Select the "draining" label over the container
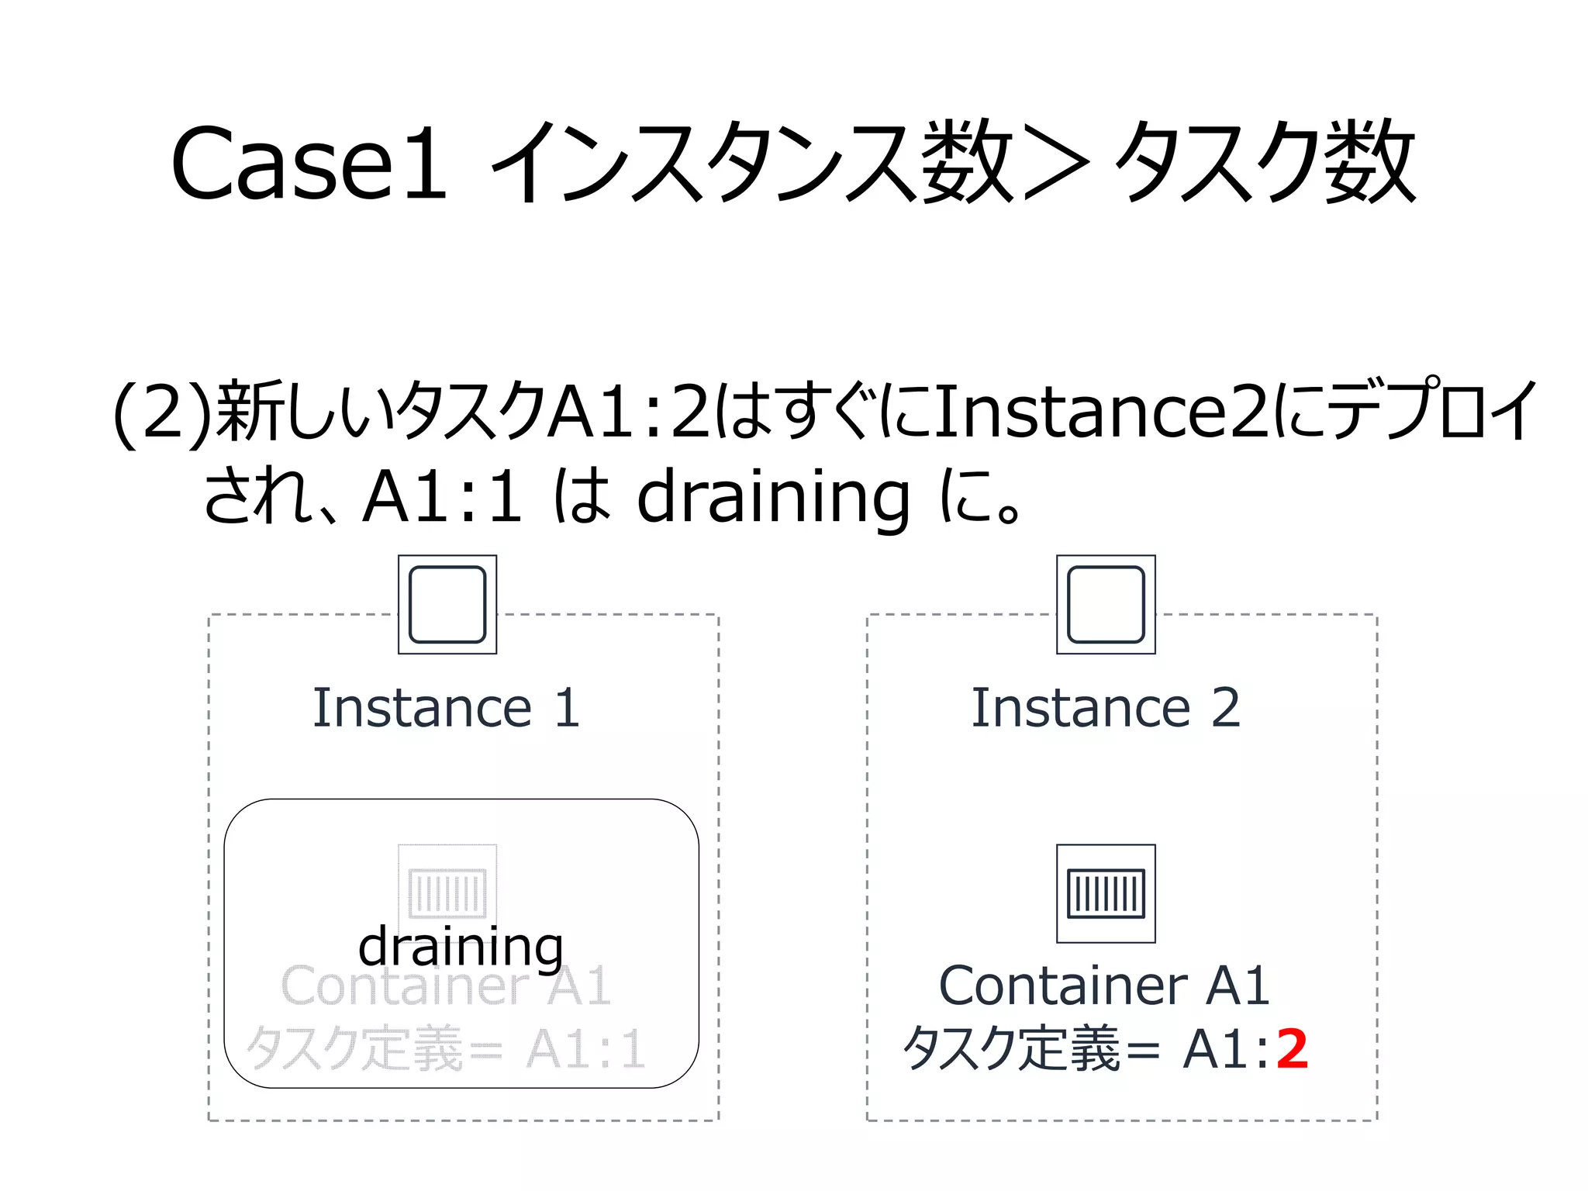 tap(461, 947)
